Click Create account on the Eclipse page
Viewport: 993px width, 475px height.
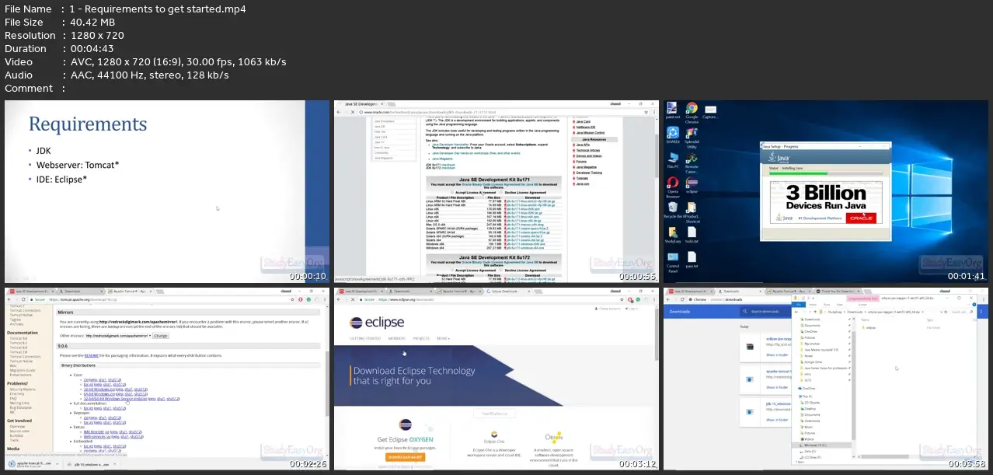608,309
